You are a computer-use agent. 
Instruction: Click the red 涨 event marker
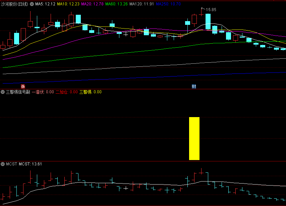tap(23, 87)
